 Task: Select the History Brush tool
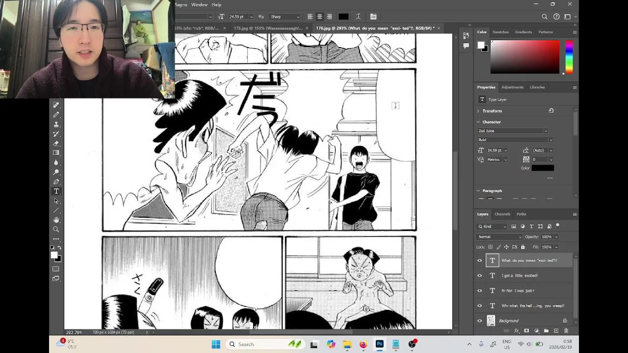56,134
